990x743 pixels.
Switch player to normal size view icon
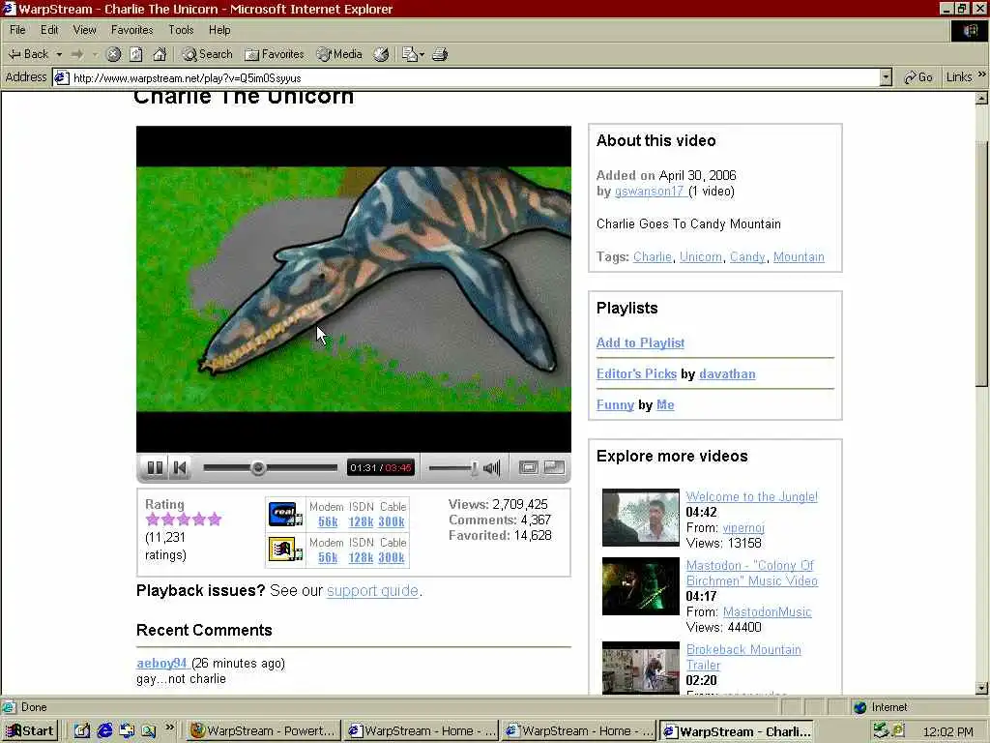[529, 467]
